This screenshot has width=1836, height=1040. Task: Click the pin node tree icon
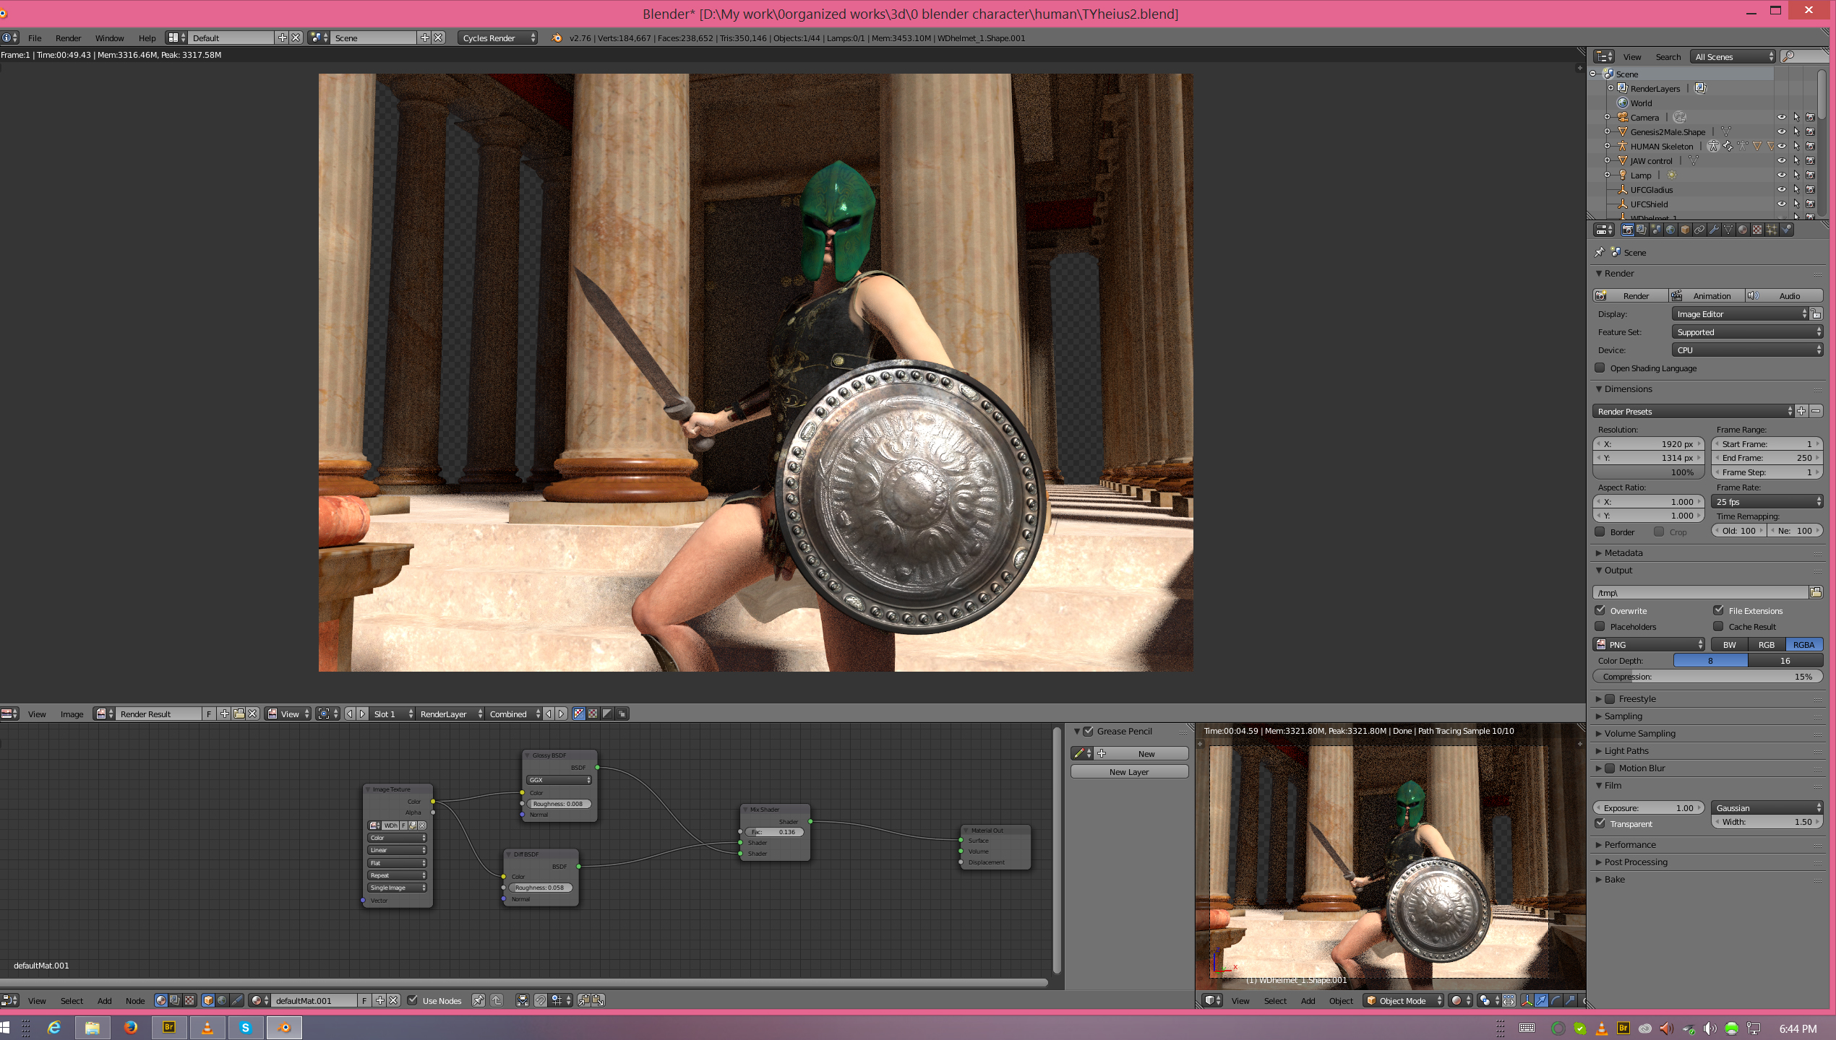(x=478, y=1000)
